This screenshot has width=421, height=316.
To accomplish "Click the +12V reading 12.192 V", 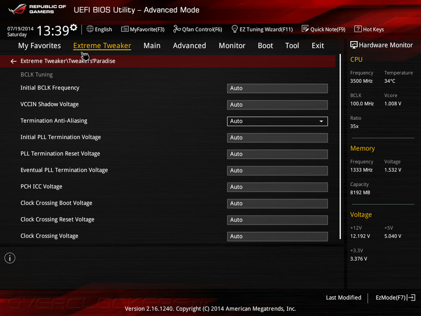I will pos(360,236).
